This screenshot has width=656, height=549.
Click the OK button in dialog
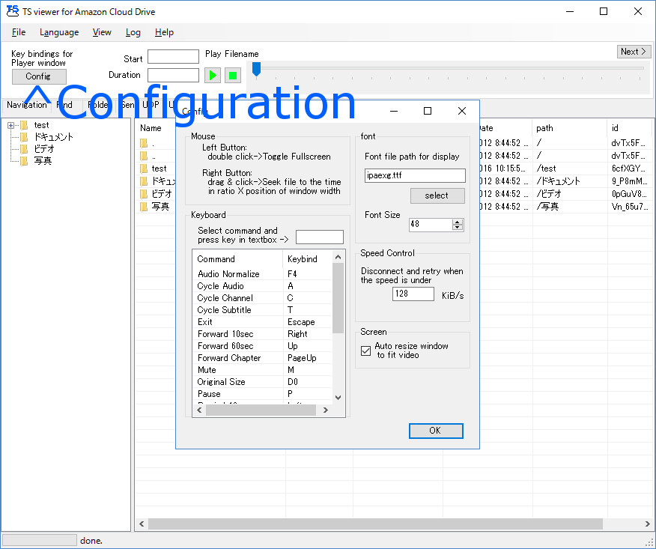pos(436,431)
